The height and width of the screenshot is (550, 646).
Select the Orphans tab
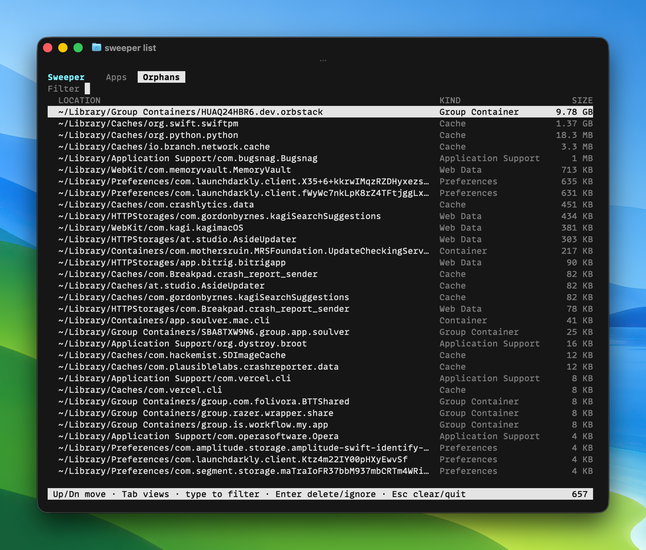pyautogui.click(x=161, y=77)
